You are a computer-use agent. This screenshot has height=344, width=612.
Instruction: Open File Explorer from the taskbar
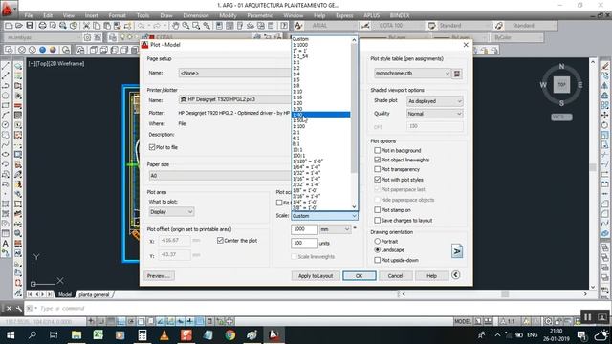[x=76, y=335]
